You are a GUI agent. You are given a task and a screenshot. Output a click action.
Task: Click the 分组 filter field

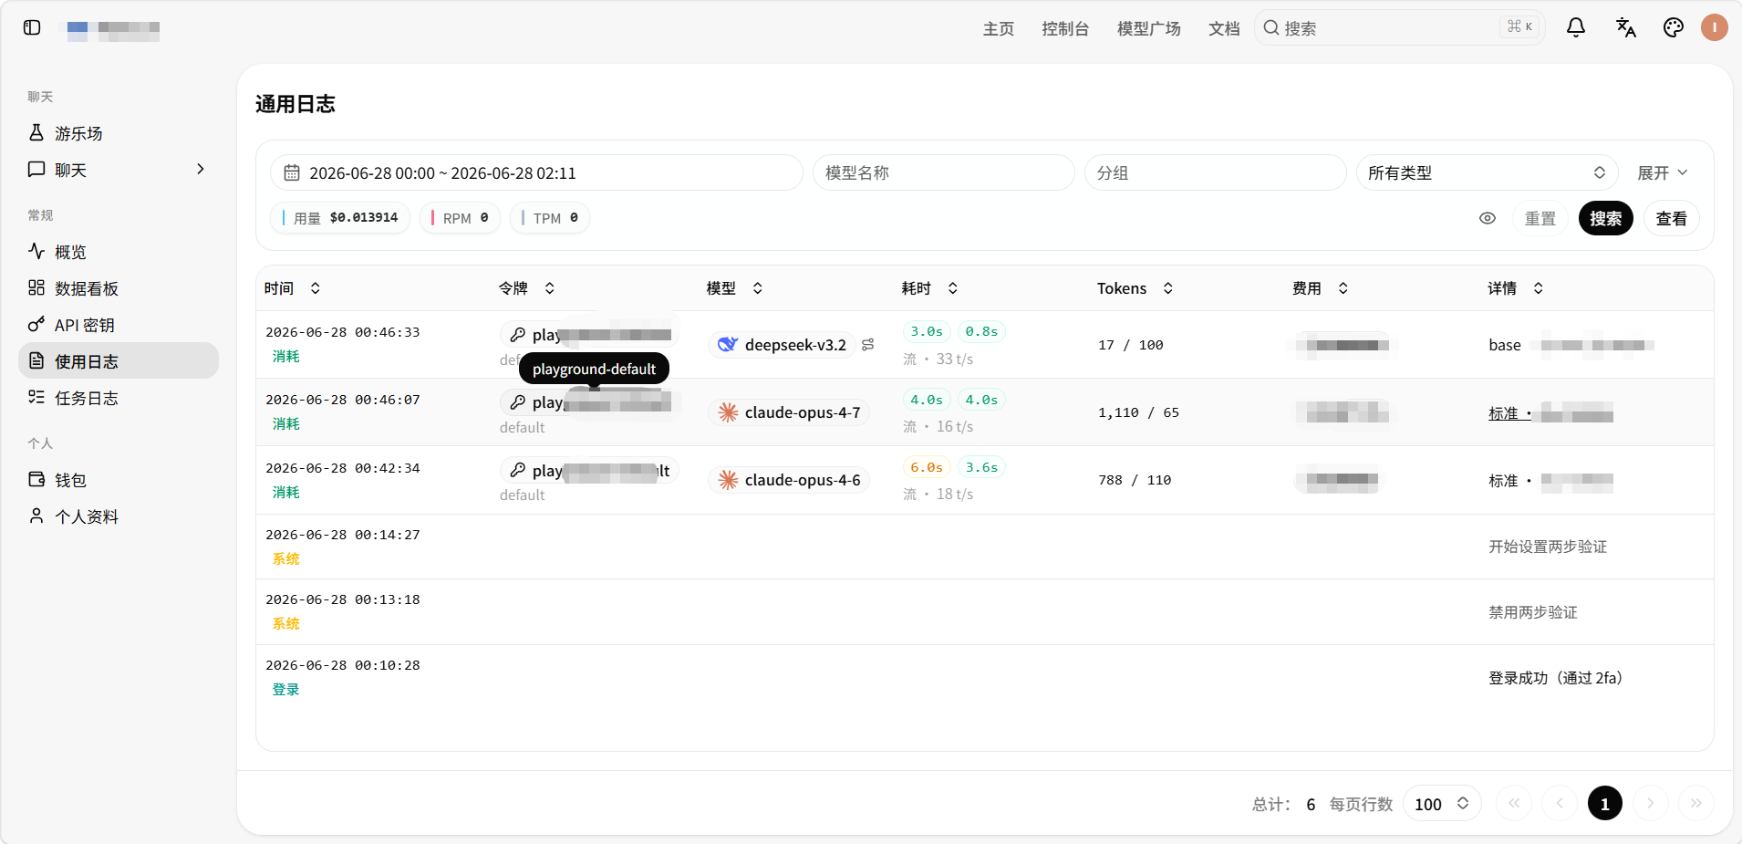click(x=1216, y=172)
